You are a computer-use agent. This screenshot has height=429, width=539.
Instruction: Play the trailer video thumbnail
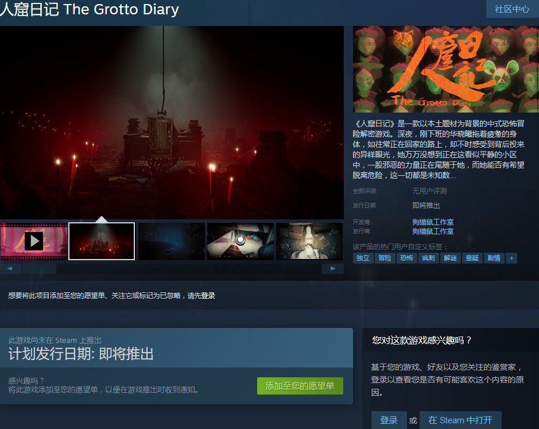tap(34, 241)
